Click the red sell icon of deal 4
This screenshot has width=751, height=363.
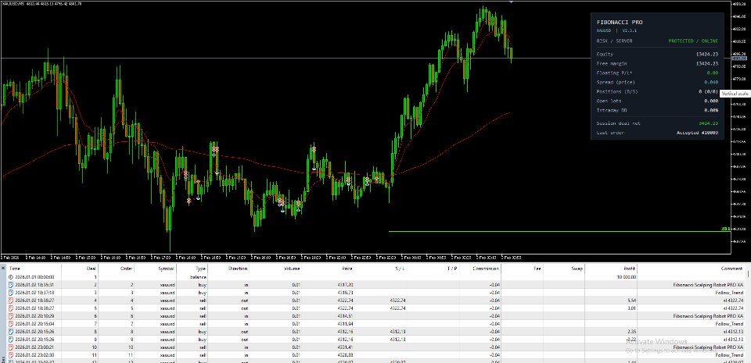(10, 300)
